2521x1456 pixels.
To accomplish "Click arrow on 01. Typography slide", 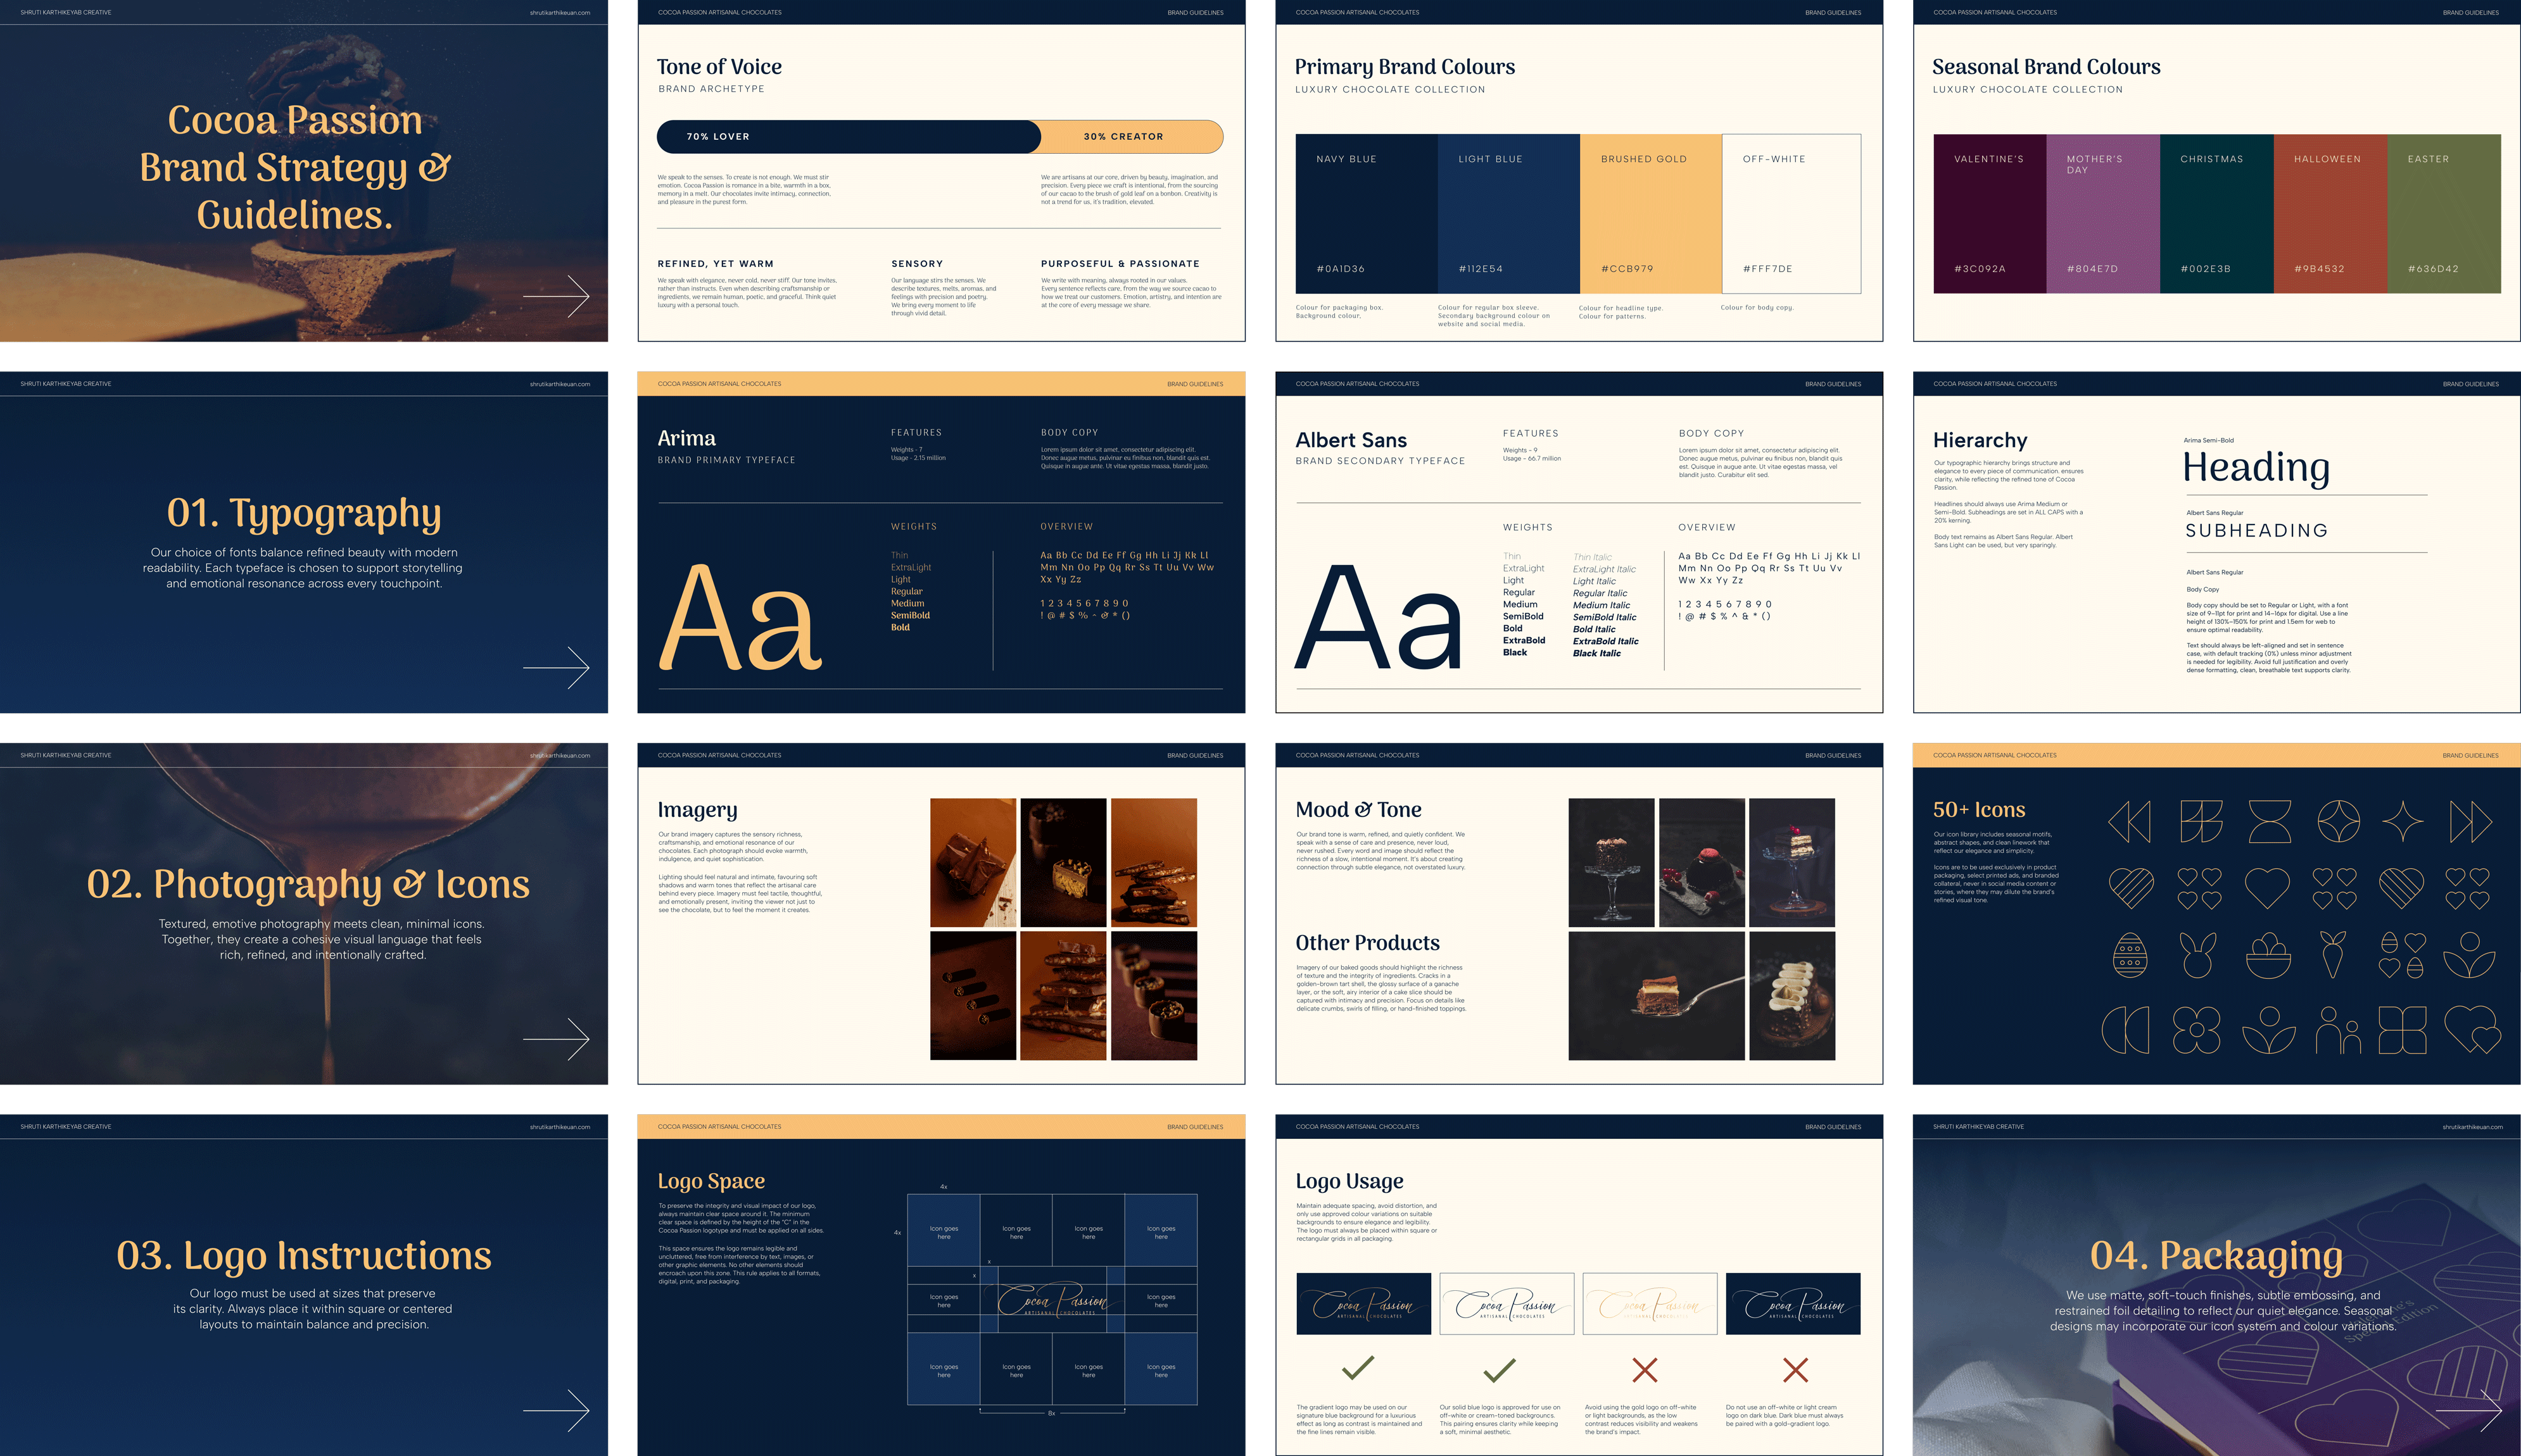I will point(556,668).
